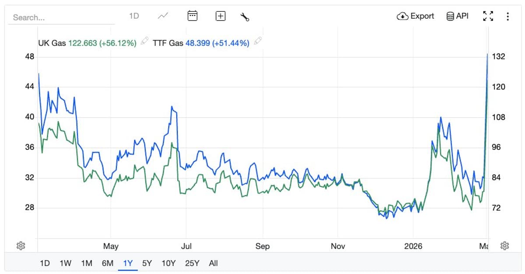Viewport: 525px width, 274px height.
Task: Open the 1D interval selector
Action: tap(134, 16)
